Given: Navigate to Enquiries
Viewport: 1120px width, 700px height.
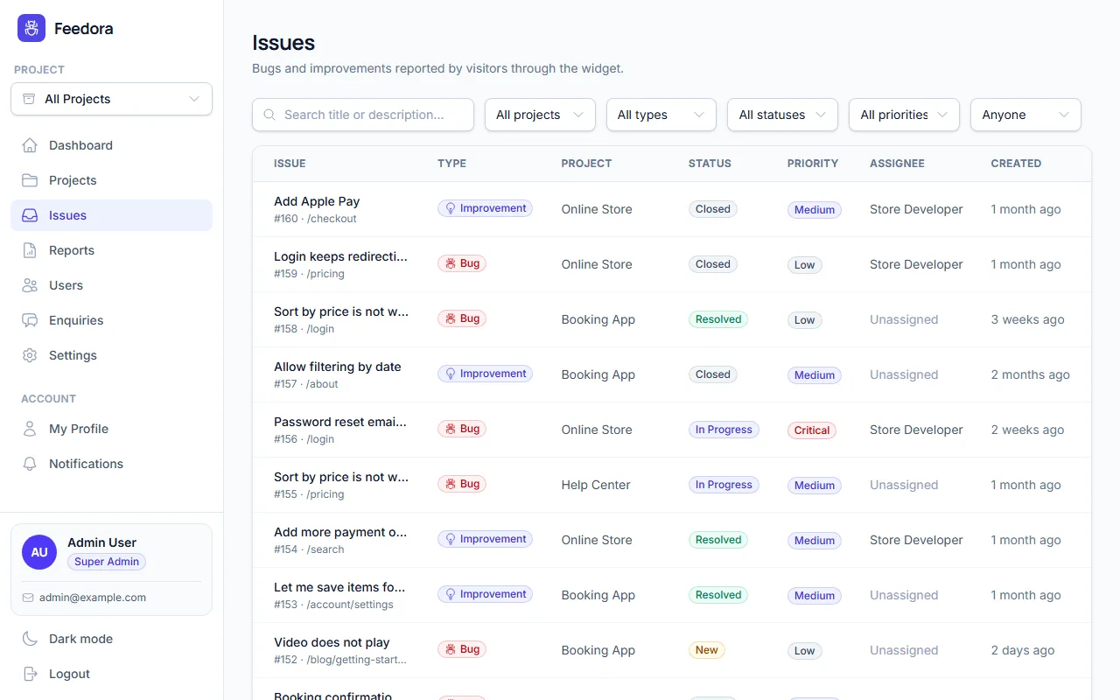Looking at the screenshot, I should [111, 320].
